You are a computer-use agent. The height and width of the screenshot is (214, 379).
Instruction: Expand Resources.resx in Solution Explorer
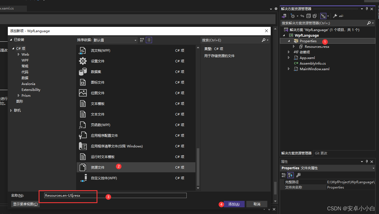tap(294, 47)
